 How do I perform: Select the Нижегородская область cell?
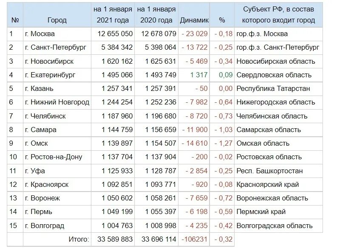pos(278,102)
